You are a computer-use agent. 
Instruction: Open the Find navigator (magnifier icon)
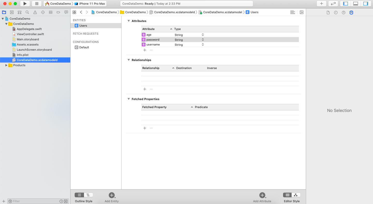click(27, 12)
